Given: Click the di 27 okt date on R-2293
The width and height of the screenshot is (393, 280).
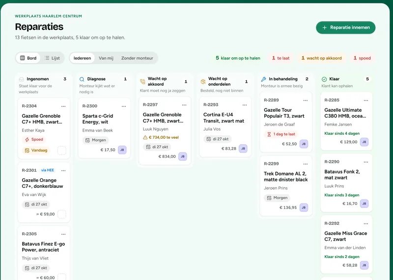Looking at the screenshot, I should (x=218, y=139).
